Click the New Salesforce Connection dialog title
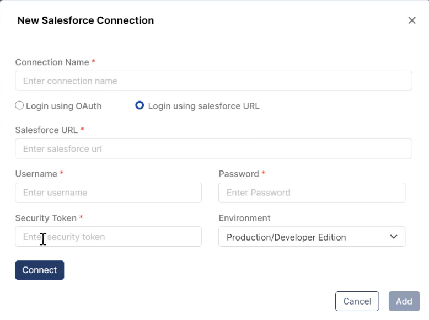This screenshot has width=429, height=320. tap(85, 20)
